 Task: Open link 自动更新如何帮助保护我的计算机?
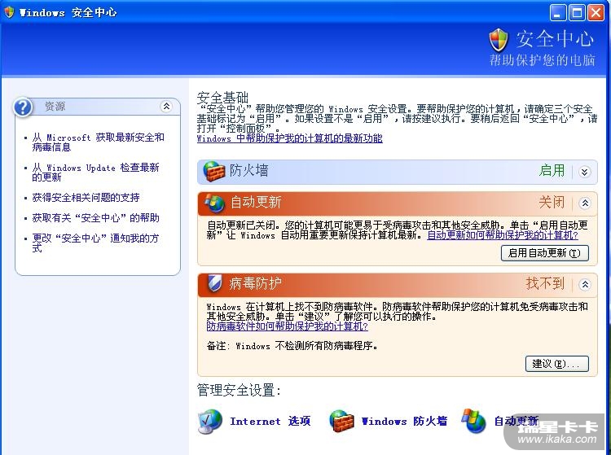pos(503,235)
